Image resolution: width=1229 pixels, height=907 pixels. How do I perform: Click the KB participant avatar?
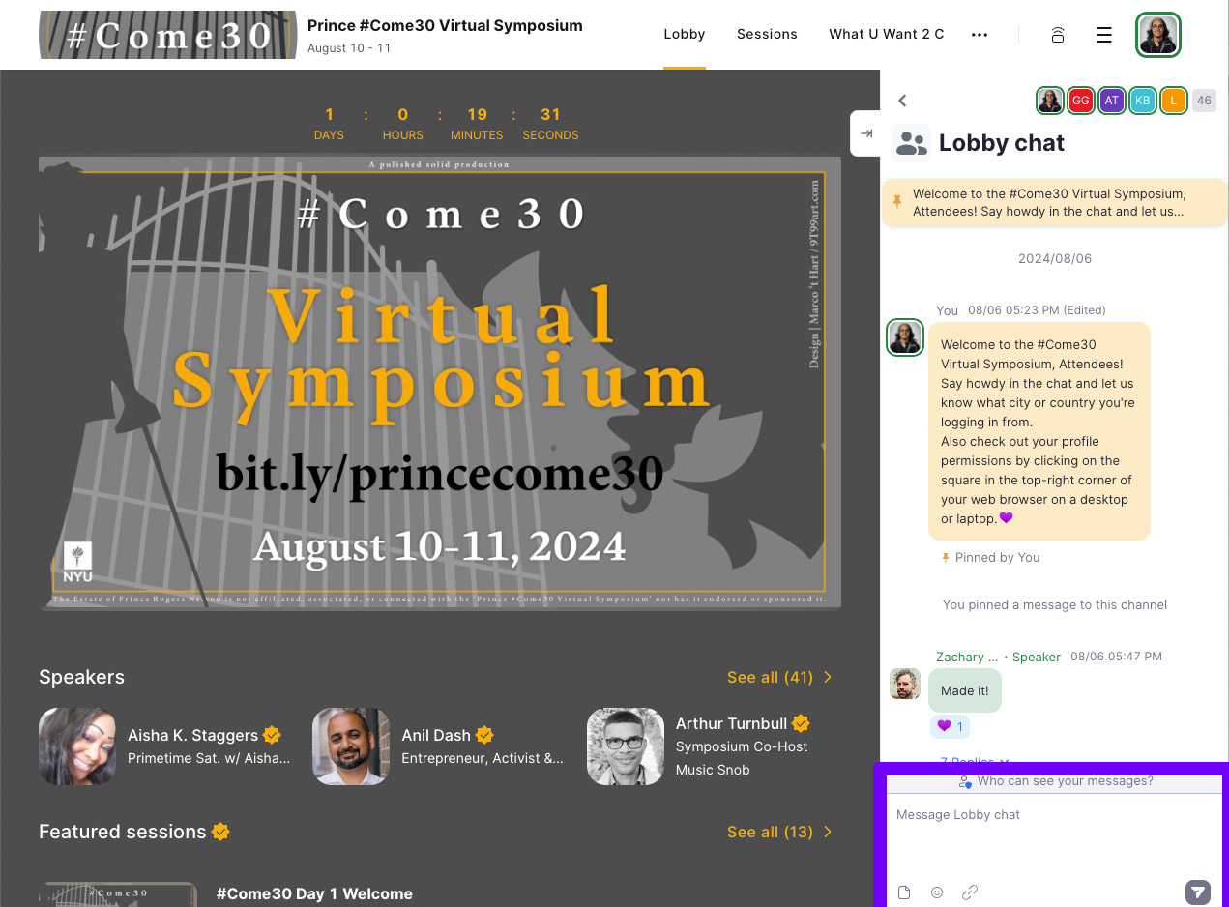pyautogui.click(x=1143, y=100)
